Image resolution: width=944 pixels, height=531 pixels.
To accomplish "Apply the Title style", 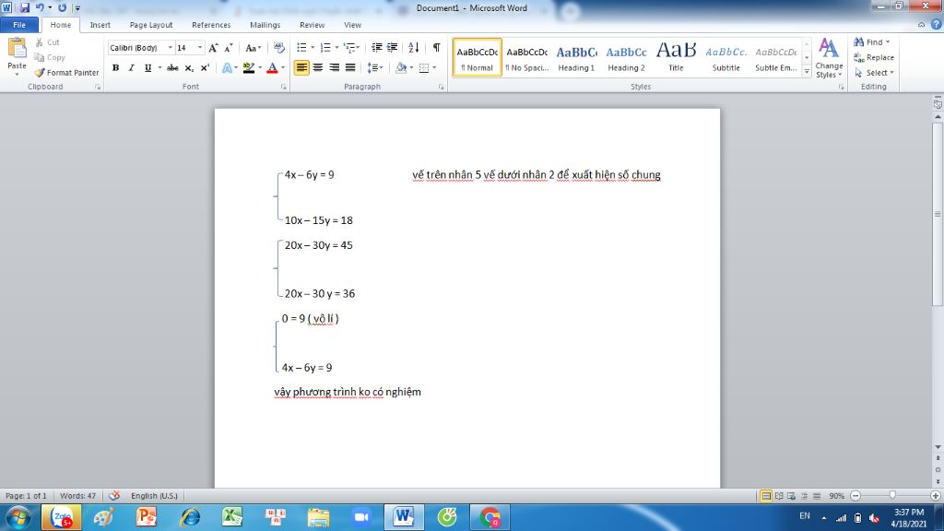I will (x=676, y=58).
